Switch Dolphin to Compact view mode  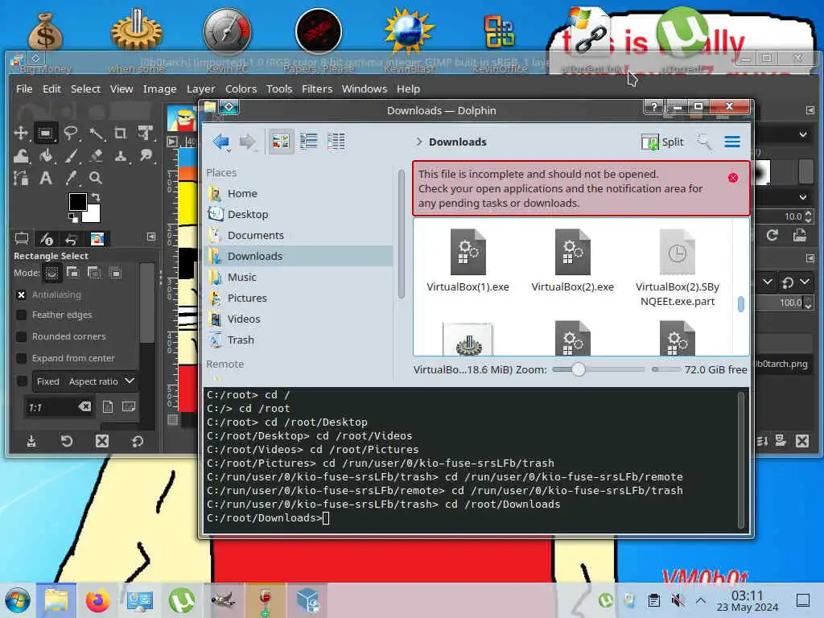pyautogui.click(x=308, y=142)
